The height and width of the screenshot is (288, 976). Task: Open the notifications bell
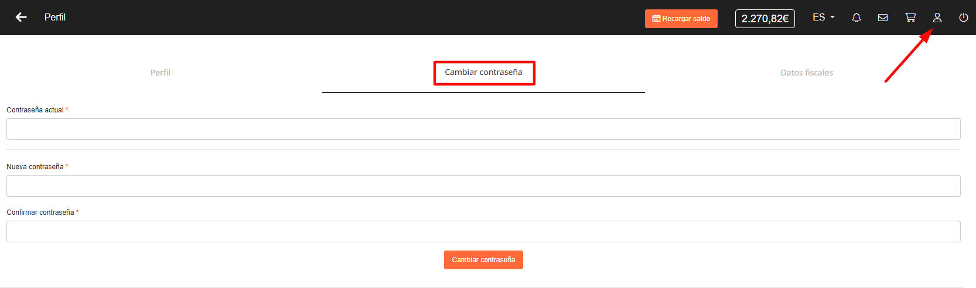pos(856,18)
